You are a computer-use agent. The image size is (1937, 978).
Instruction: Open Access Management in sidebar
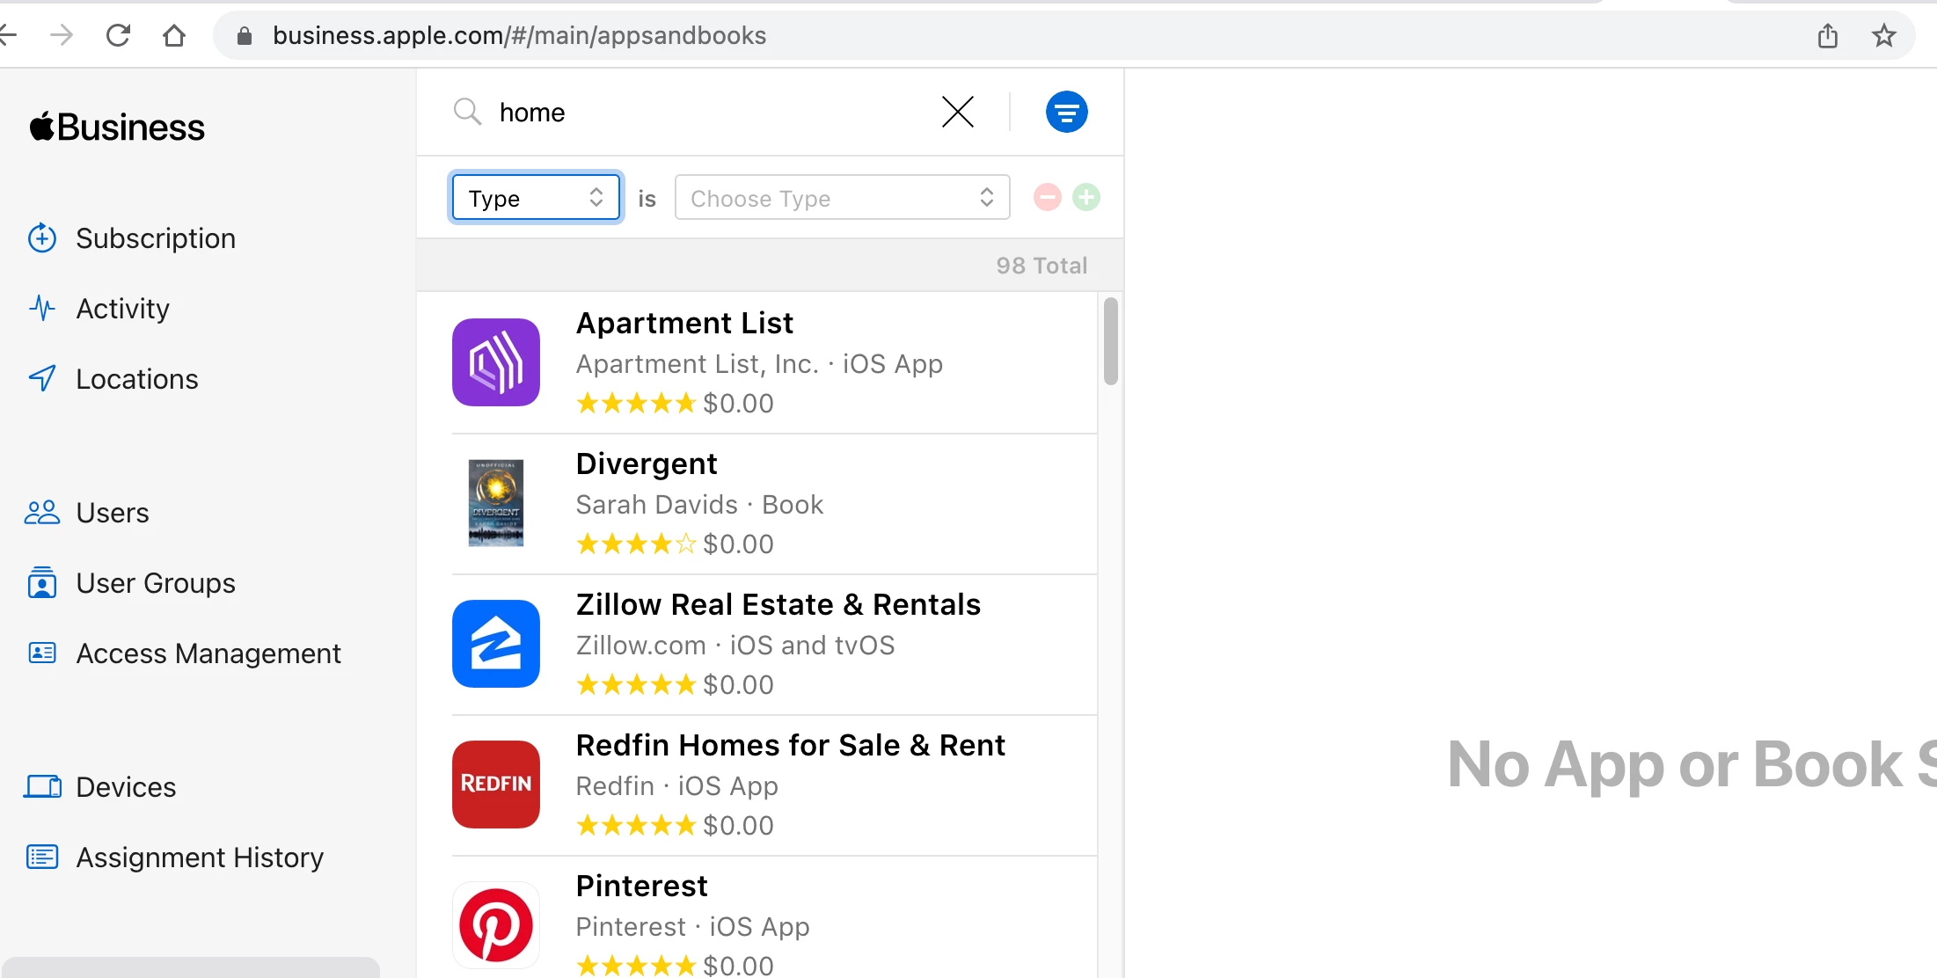click(x=208, y=653)
